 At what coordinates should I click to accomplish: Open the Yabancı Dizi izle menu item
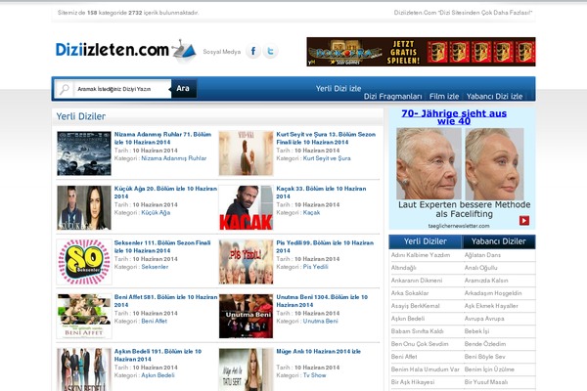coord(494,97)
